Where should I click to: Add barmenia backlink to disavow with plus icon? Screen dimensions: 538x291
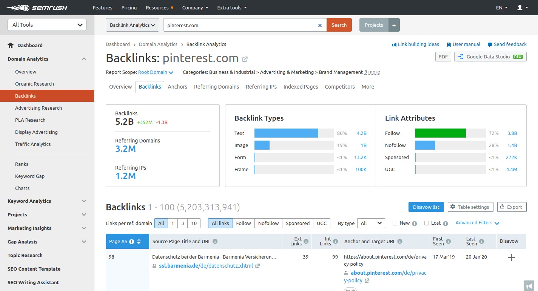[512, 257]
